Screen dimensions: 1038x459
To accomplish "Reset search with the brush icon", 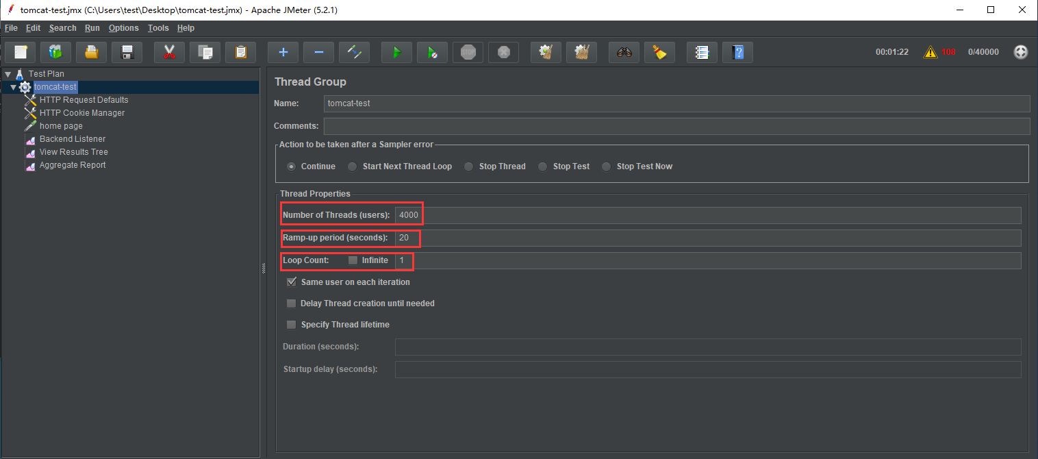I will pyautogui.click(x=660, y=52).
